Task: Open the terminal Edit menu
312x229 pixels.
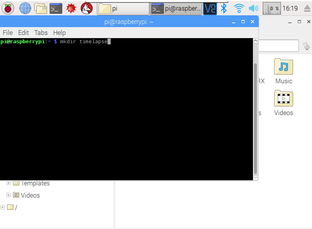Action: coord(24,33)
